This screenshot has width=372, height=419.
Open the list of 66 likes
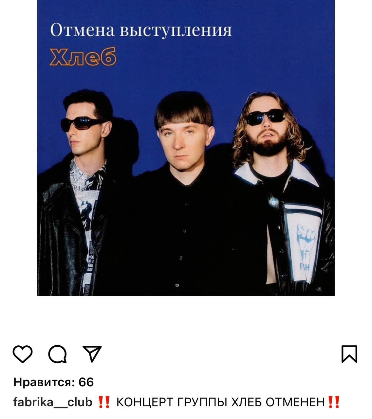(x=54, y=382)
